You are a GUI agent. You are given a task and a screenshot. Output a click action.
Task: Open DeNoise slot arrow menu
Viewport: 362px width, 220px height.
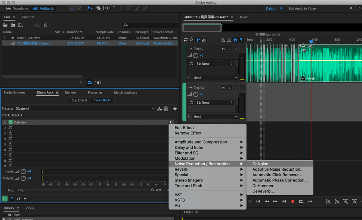(x=171, y=122)
